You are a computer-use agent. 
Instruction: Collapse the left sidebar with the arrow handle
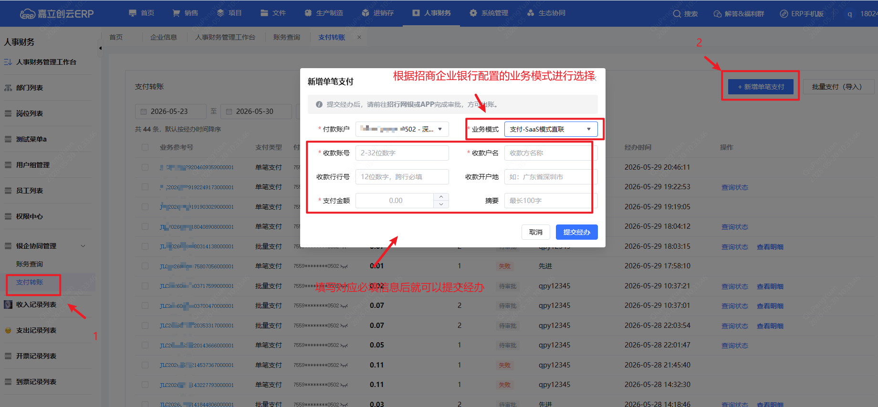[x=100, y=48]
